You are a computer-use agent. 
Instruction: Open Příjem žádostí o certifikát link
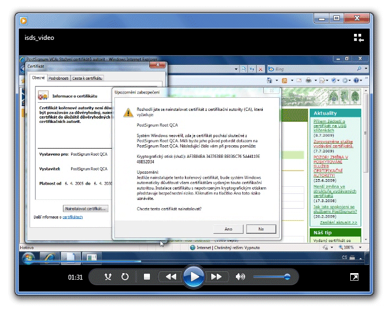coord(329,126)
